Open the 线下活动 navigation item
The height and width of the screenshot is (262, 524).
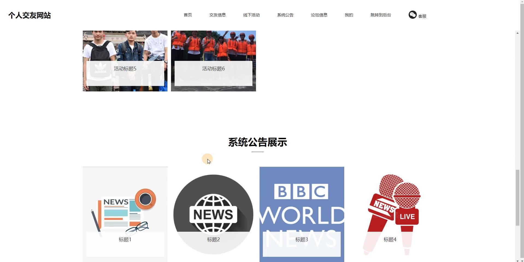[251, 15]
